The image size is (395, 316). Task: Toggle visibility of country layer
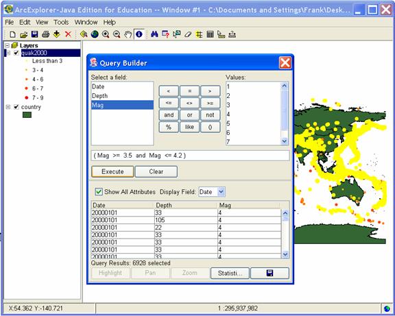(16, 107)
